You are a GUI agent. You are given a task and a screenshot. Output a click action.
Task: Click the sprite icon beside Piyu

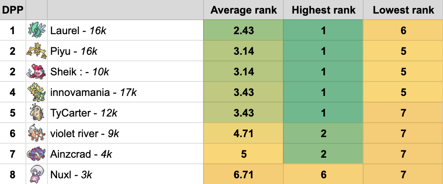pyautogui.click(x=35, y=51)
